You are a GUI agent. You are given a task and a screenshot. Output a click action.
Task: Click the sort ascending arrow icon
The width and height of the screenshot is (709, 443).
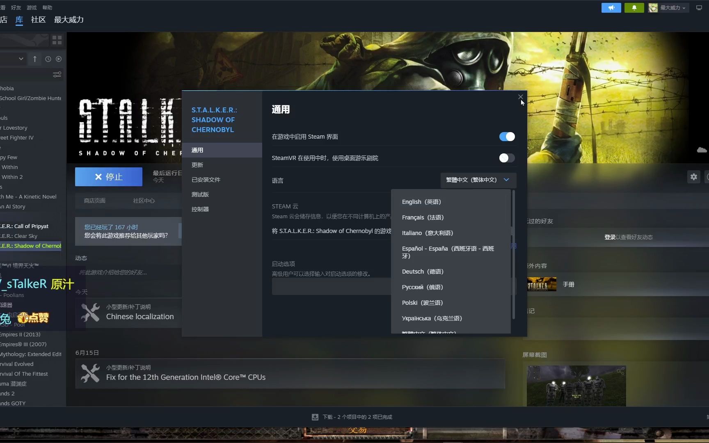pyautogui.click(x=35, y=59)
